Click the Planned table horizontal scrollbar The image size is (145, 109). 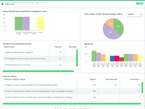[x=38, y=71]
